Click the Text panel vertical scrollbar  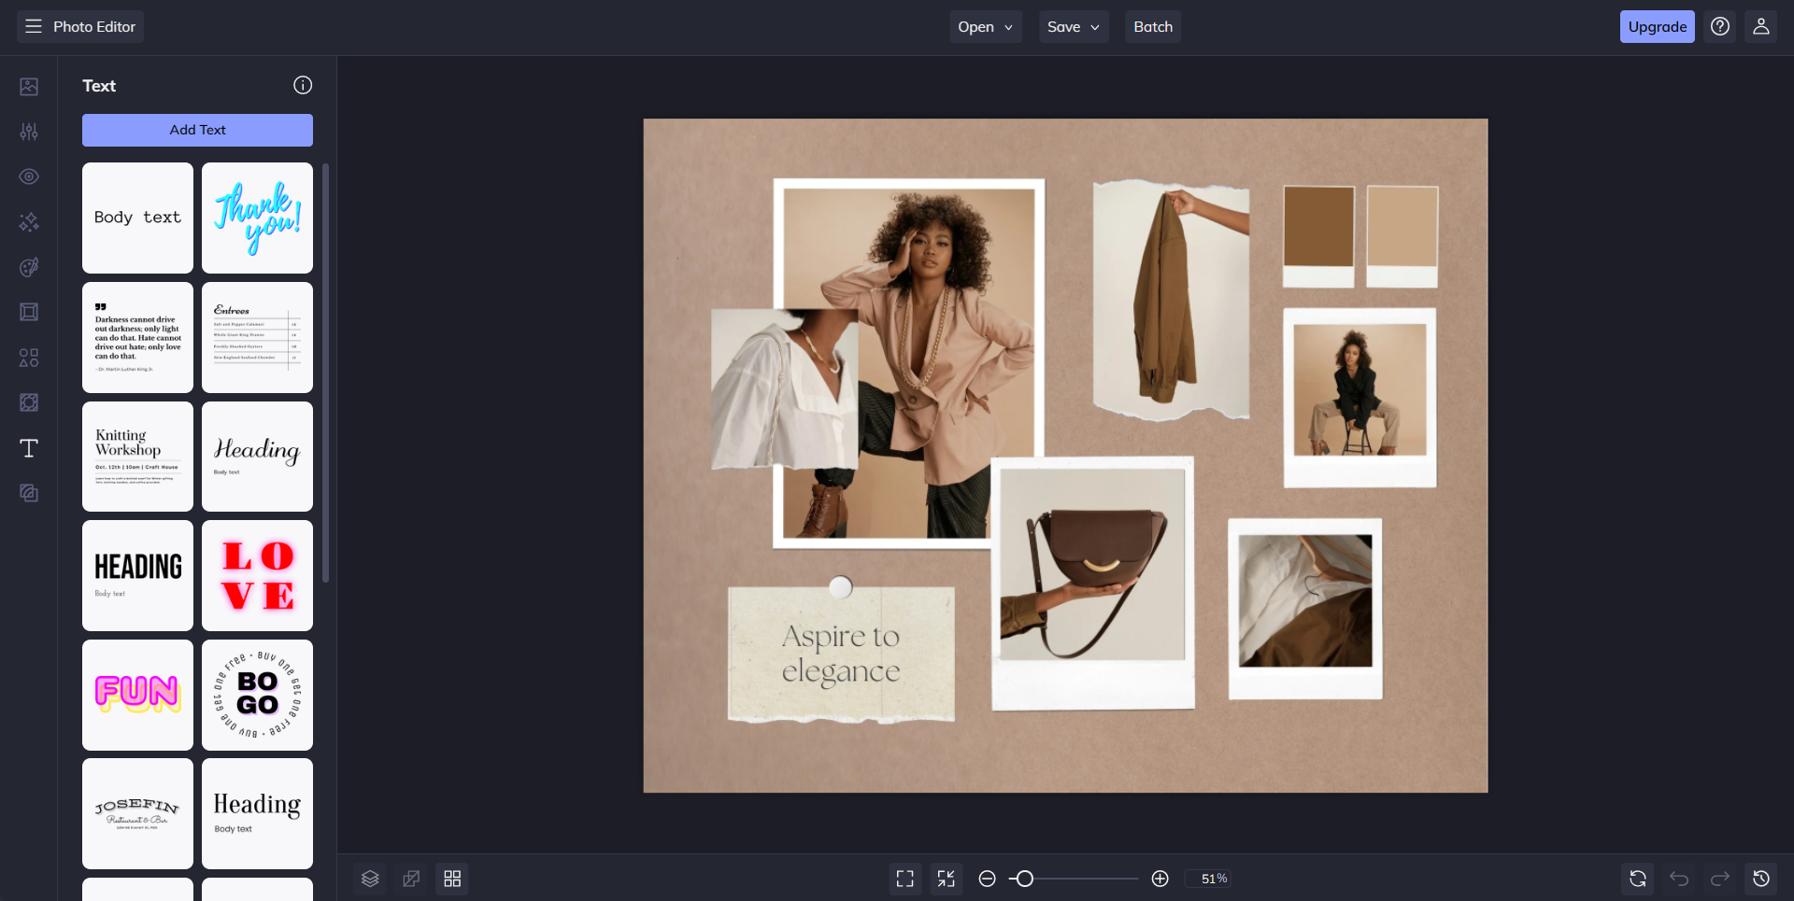pyautogui.click(x=325, y=373)
